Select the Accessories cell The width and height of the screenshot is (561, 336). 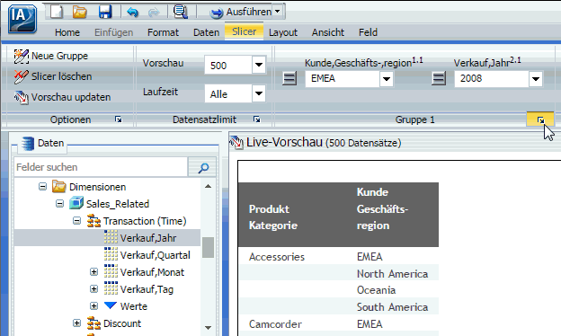tap(277, 257)
